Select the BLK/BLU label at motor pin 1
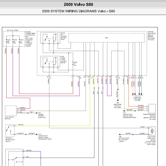Viewport: 166px width, 166px height. pyautogui.click(x=142, y=133)
